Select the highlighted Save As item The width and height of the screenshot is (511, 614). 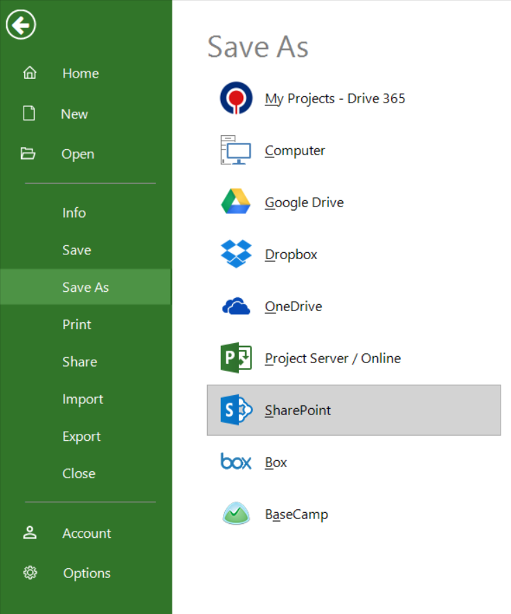(85, 287)
